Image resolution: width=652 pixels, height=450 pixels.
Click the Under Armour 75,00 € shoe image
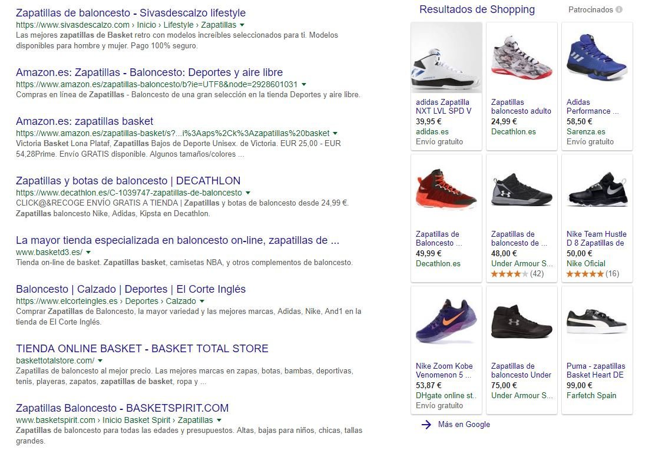(x=521, y=322)
